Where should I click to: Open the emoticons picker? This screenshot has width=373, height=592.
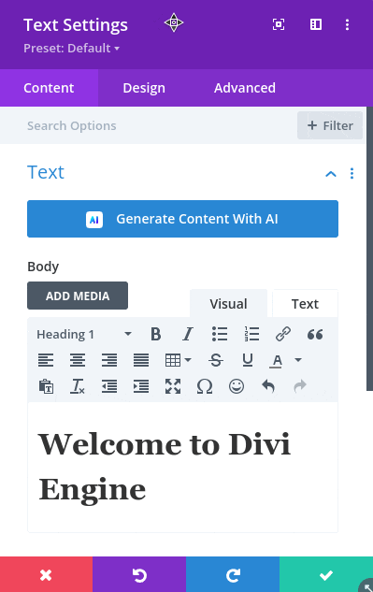coord(237,386)
